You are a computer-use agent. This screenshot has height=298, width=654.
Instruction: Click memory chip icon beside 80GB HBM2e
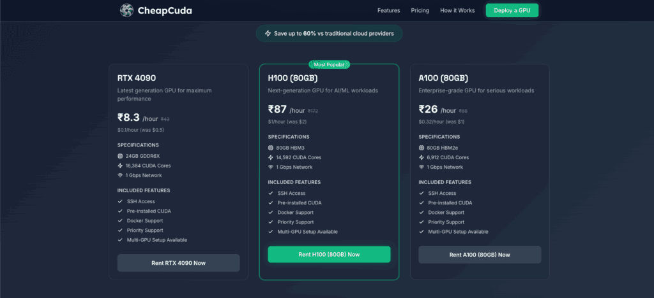click(x=422, y=148)
